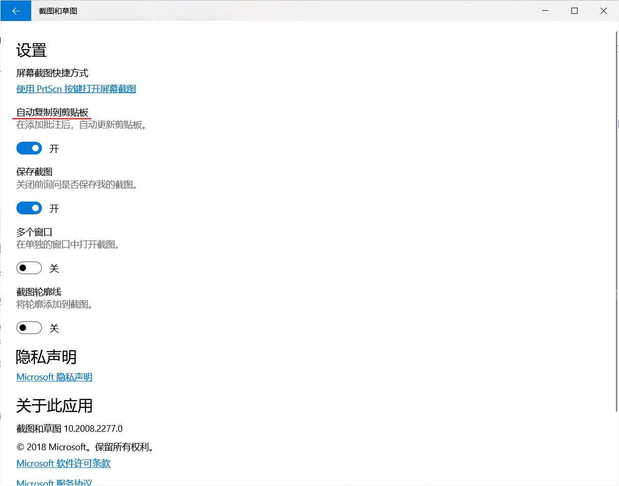Screen dimensions: 619x486
Task: Open the PrtScn key screen snip link
Action: [76, 89]
